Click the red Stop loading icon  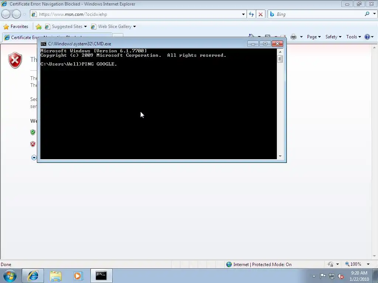pos(260,14)
